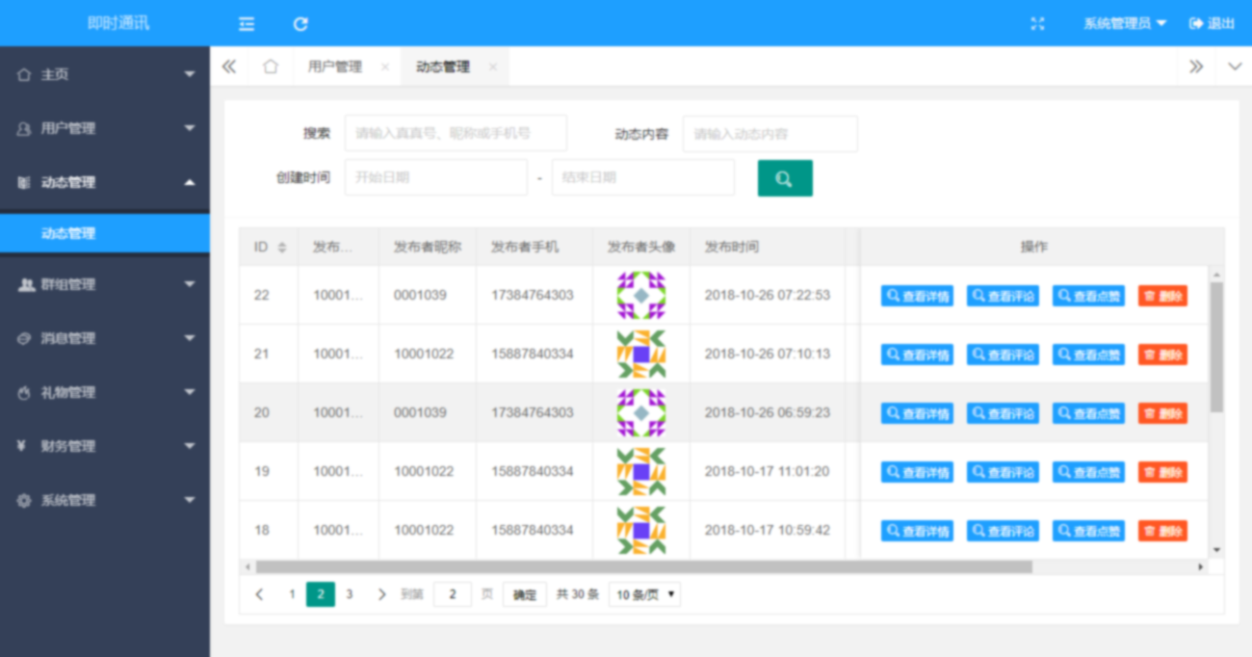Click 查看评论 for row ID 22
1252x657 pixels.
coord(1003,296)
